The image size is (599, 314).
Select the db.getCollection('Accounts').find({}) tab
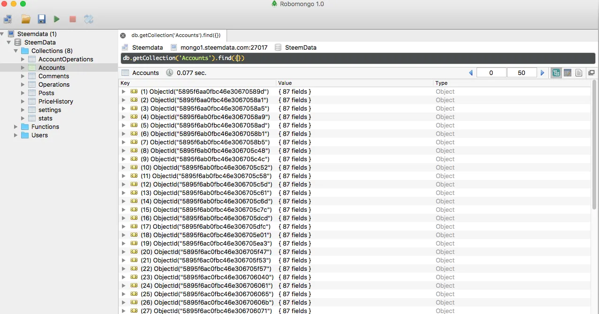coord(175,36)
